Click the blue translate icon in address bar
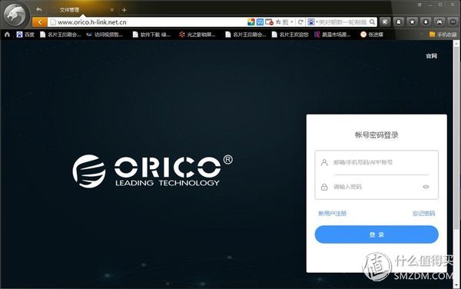 [260, 22]
